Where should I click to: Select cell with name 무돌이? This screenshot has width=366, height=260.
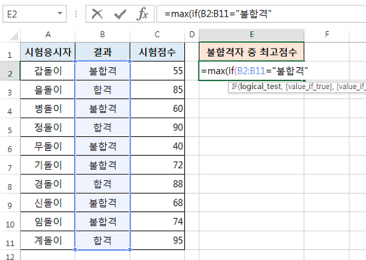point(48,146)
